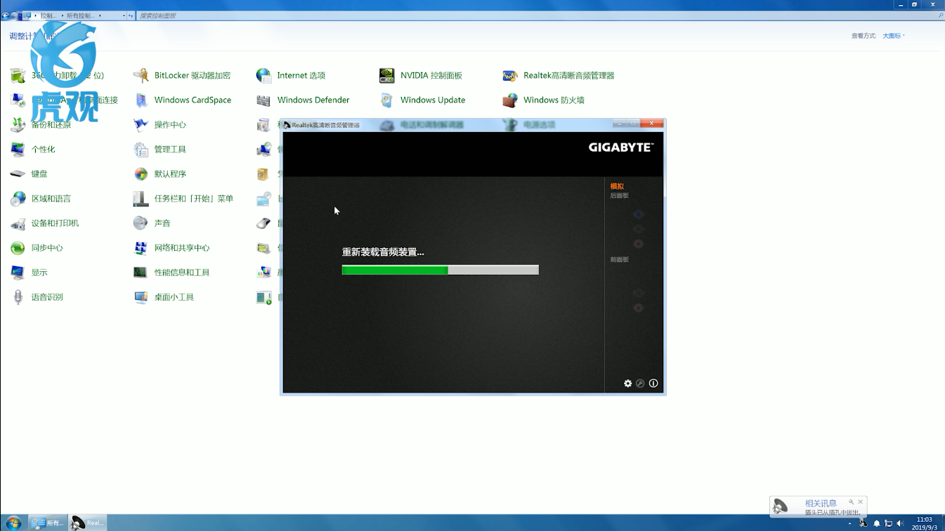Open 桌面小工具 item

click(164, 297)
